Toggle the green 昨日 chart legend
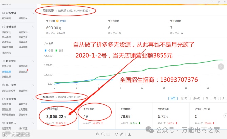Screen dimensions: 227x139 pos(59,51)
